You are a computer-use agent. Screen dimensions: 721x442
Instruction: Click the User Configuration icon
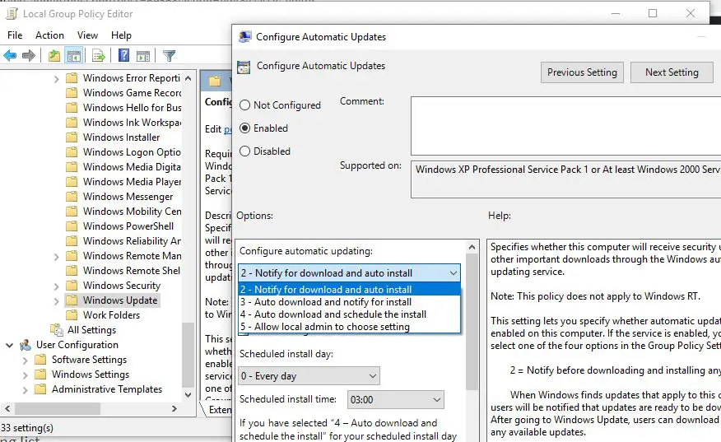(x=26, y=345)
